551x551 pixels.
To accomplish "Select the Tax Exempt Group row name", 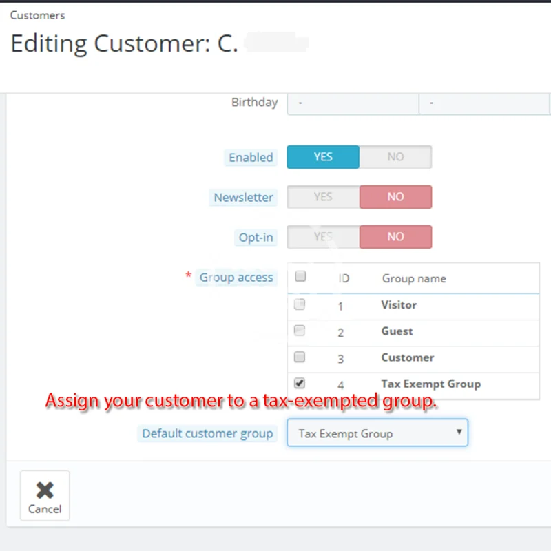I will pyautogui.click(x=430, y=384).
